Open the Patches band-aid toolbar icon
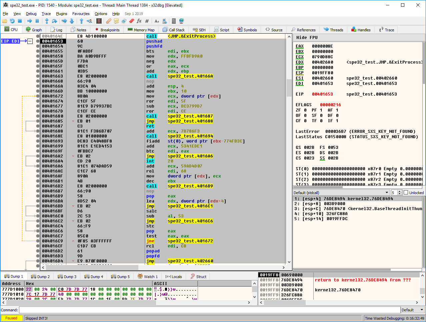The width and height of the screenshot is (426, 322). [x=108, y=21]
